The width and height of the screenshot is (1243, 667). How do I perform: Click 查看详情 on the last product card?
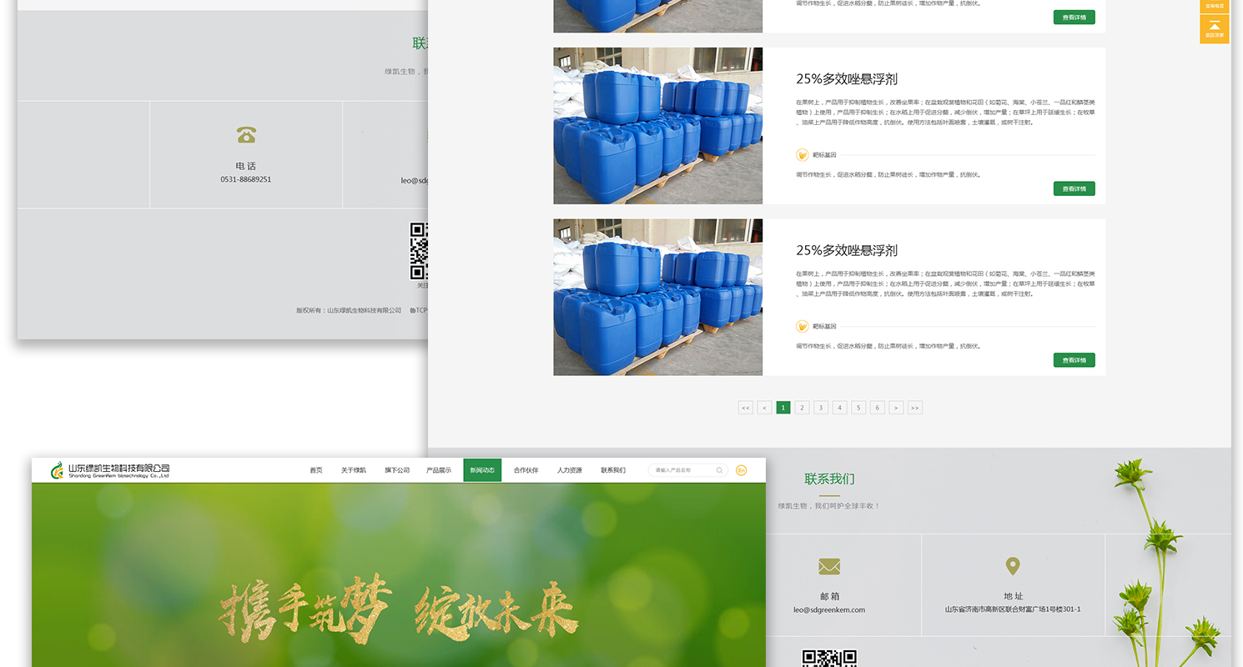coord(1074,360)
